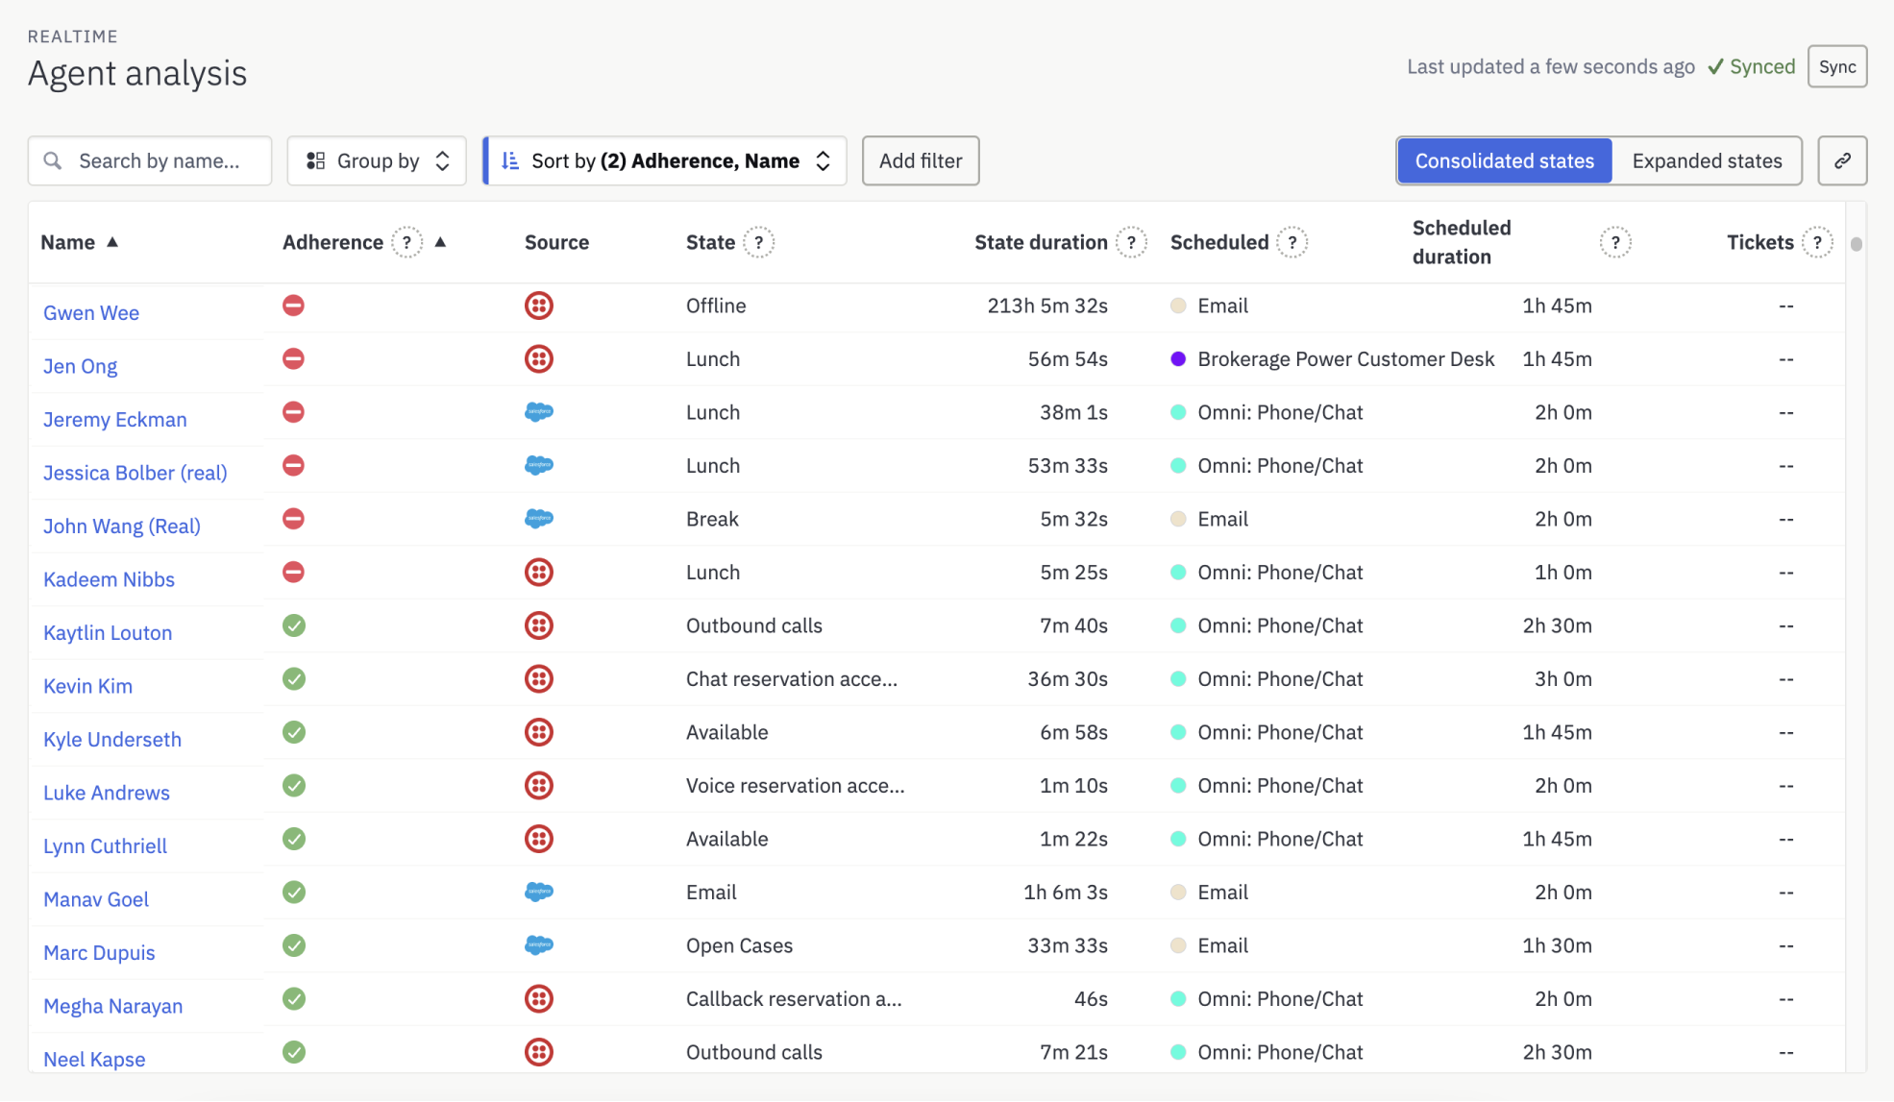Click the copy link icon button
The height and width of the screenshot is (1102, 1894).
1841,160
